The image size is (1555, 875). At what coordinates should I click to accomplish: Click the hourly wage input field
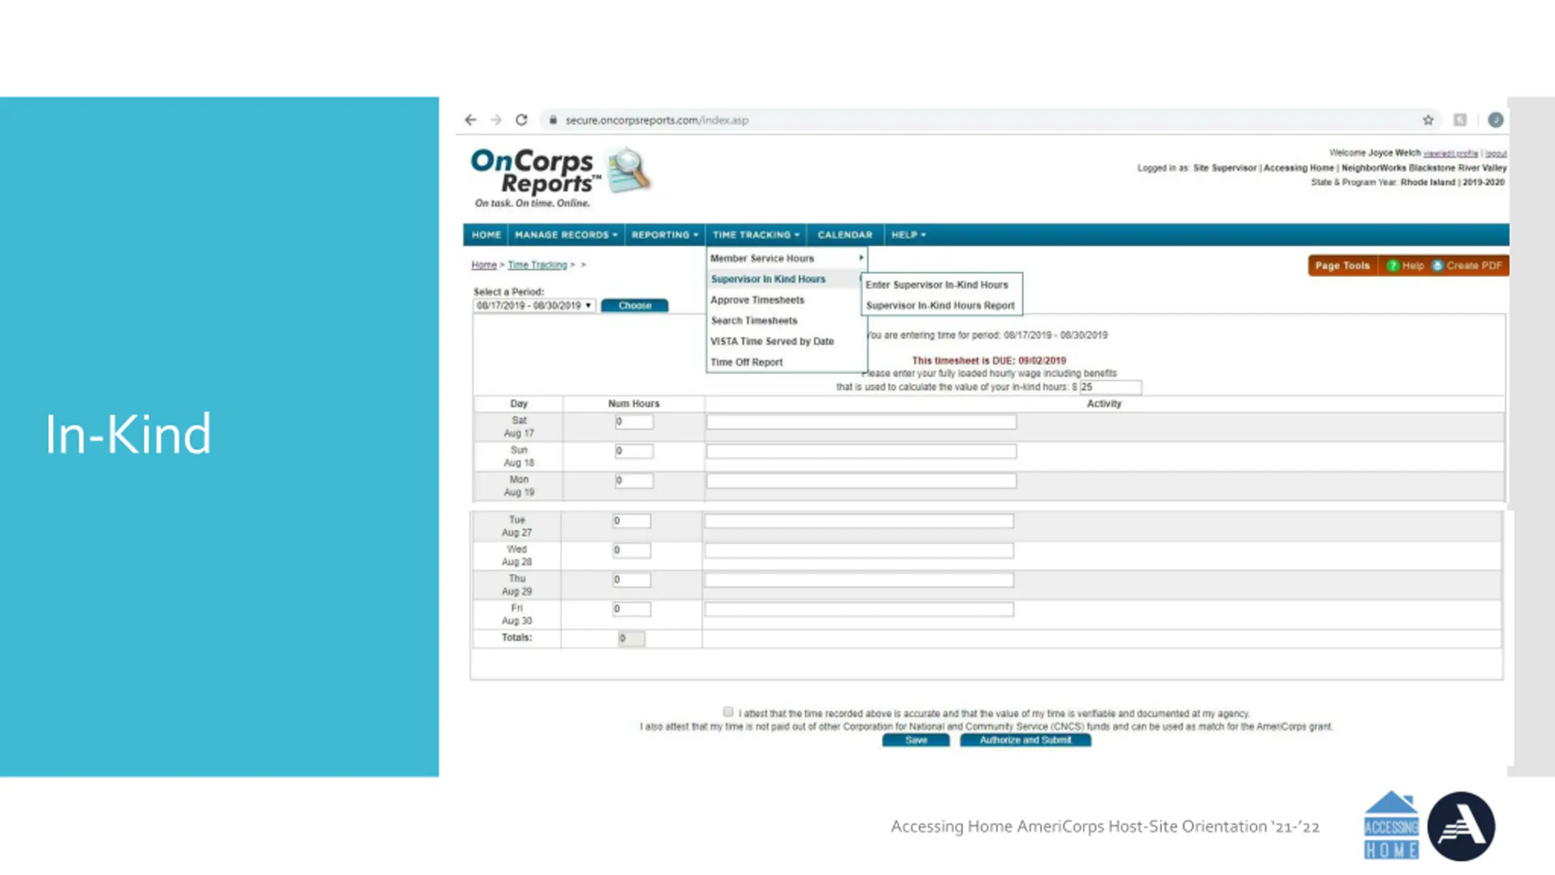point(1110,387)
